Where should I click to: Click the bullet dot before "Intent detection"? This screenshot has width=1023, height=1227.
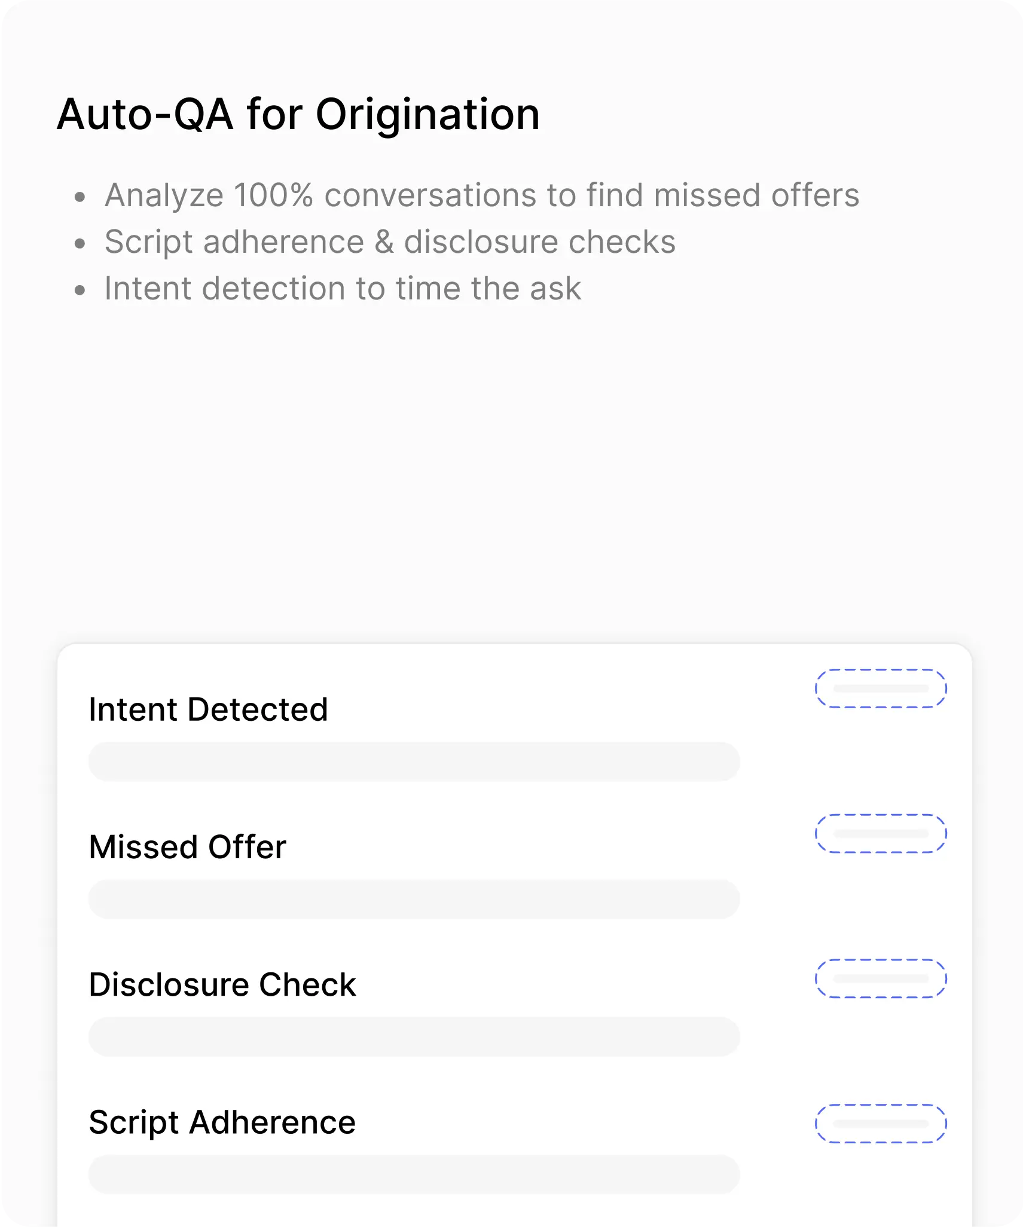pos(80,290)
